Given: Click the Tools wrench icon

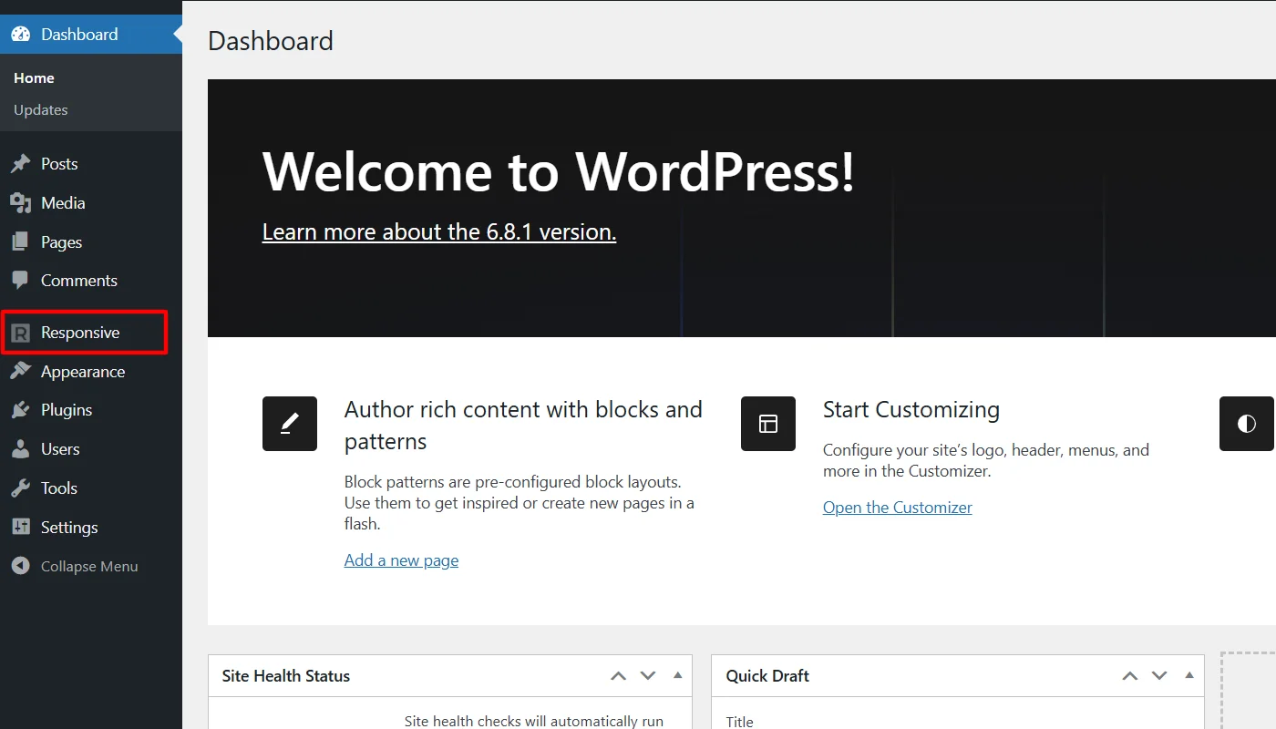Looking at the screenshot, I should pos(20,488).
